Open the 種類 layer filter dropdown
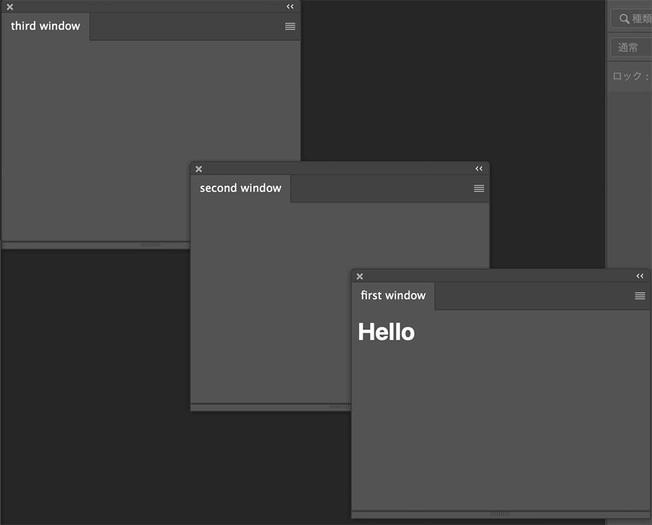 631,19
